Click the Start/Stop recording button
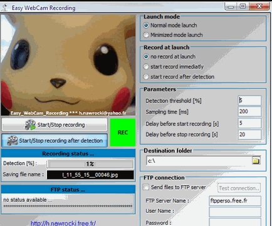Viewport: 272px width, 226px height. (x=55, y=125)
